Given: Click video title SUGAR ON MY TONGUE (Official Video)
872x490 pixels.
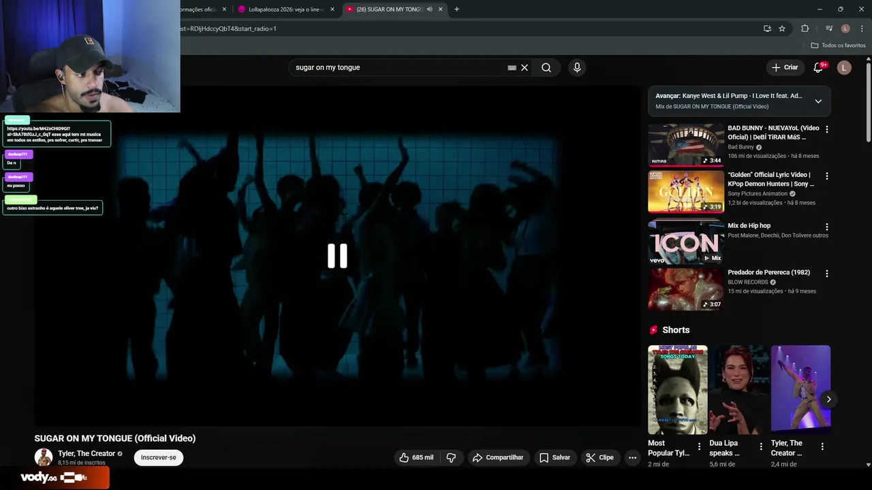Looking at the screenshot, I should [115, 438].
